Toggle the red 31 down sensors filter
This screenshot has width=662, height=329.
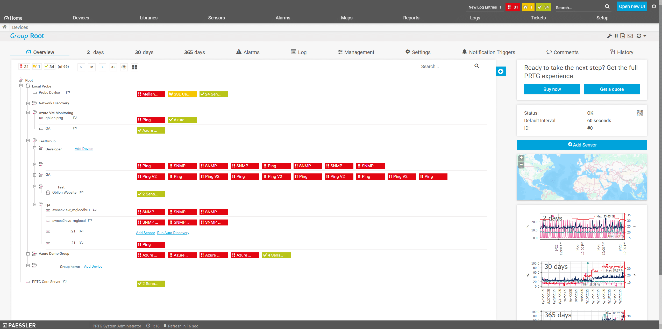[x=24, y=67]
